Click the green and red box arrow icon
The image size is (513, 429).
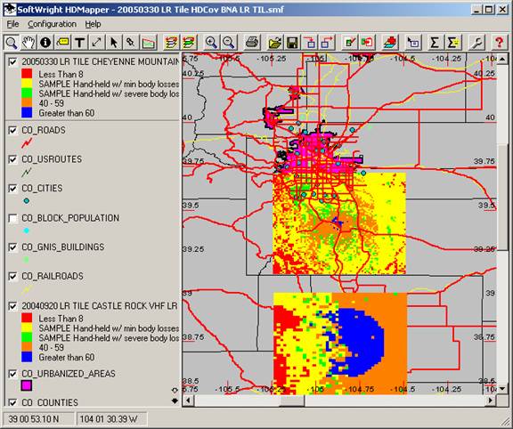tap(367, 43)
